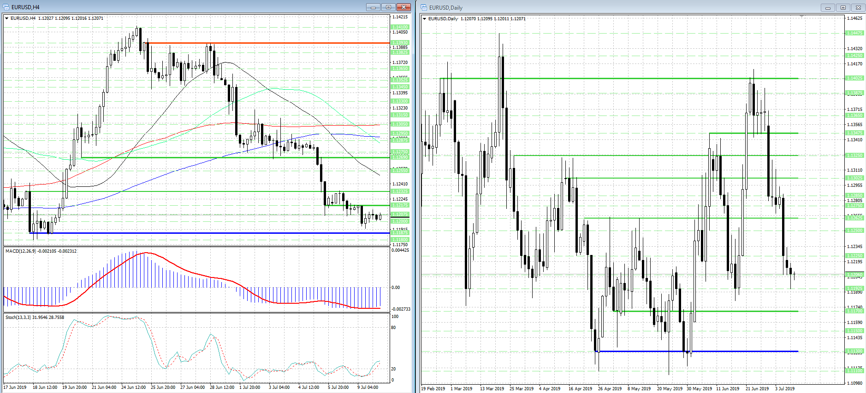
Task: Click the 1.14100 level label in H4 chart
Action: 400,27
